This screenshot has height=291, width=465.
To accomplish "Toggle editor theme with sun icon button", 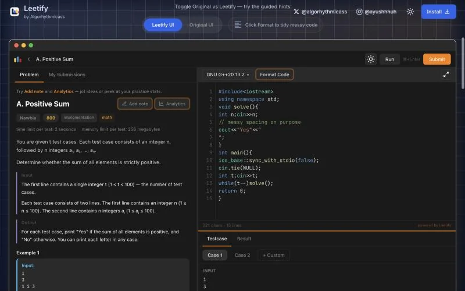I will pos(371,59).
